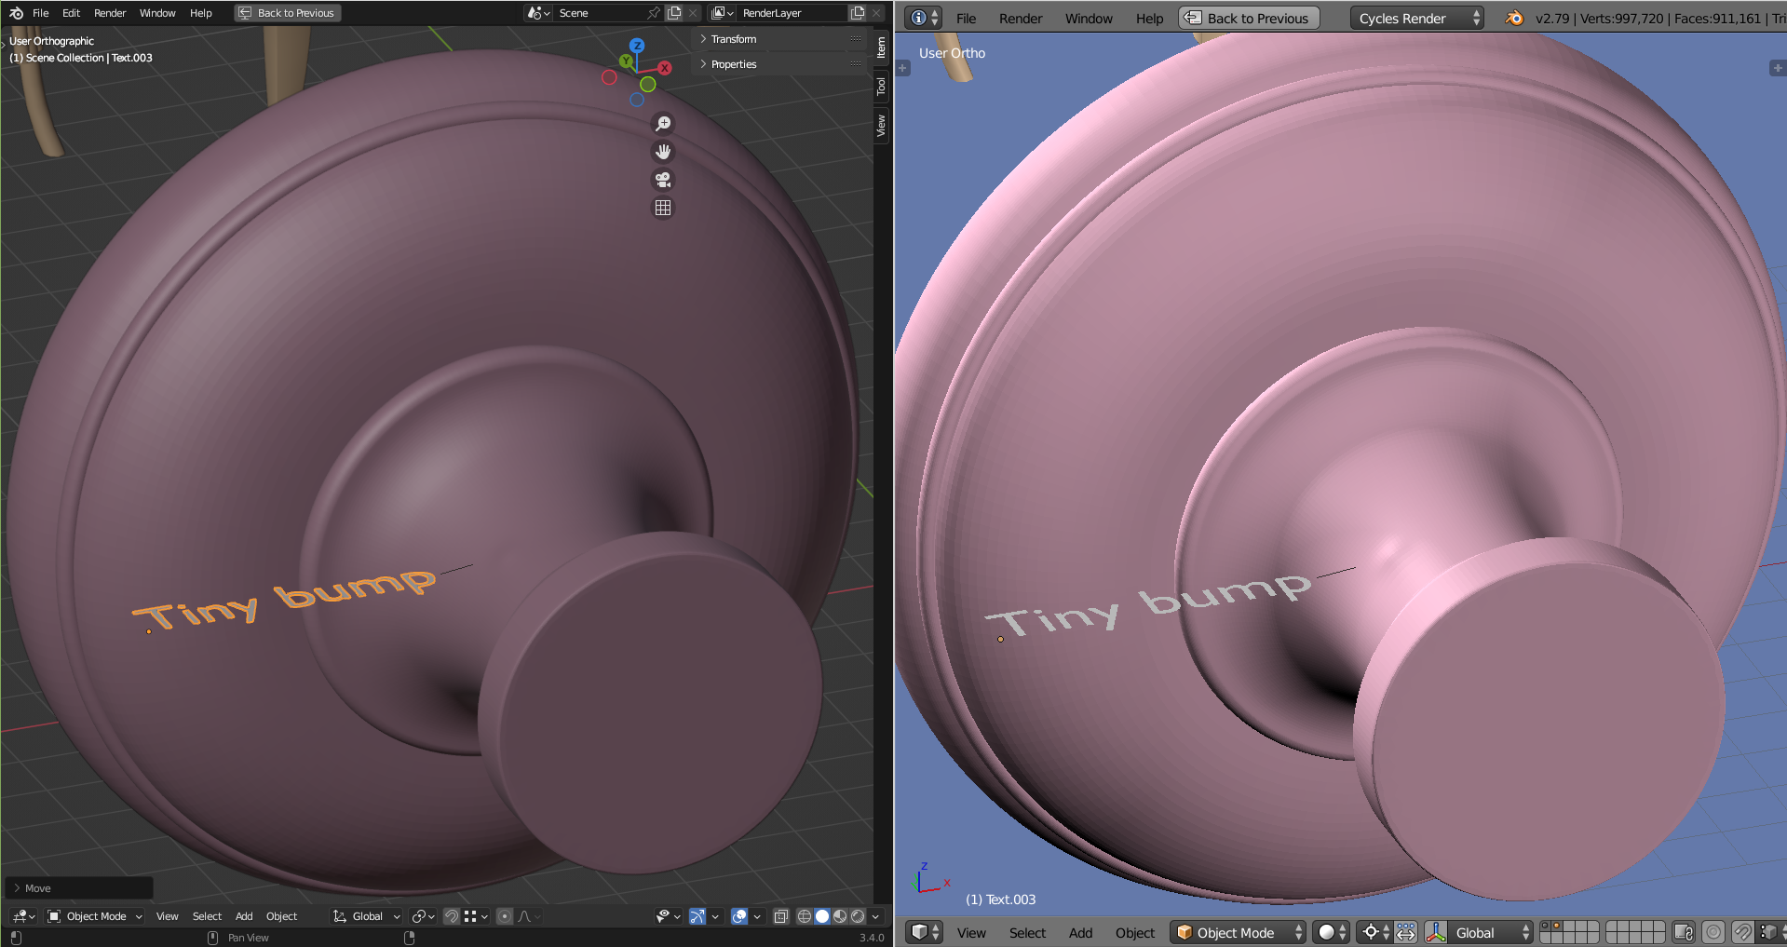This screenshot has width=1787, height=947.
Task: Open Object Mode selector in right viewport
Action: click(x=1239, y=932)
